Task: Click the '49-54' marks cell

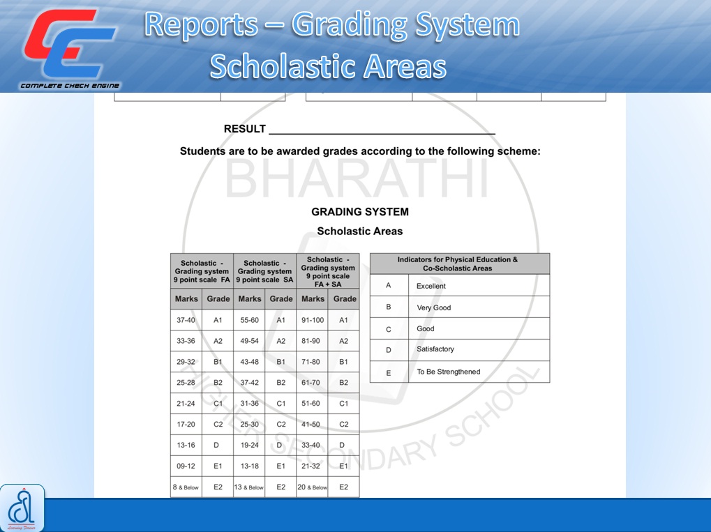Action: [249, 341]
